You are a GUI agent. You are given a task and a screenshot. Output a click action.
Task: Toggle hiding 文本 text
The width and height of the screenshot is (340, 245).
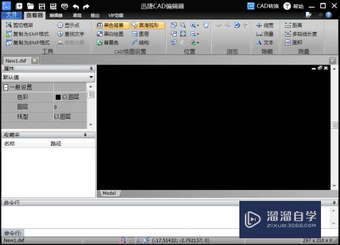265,43
